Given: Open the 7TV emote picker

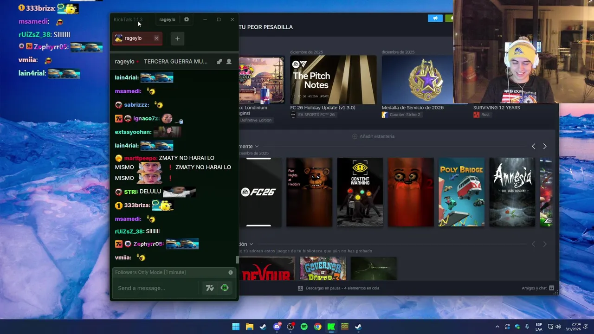Looking at the screenshot, I should 210,288.
